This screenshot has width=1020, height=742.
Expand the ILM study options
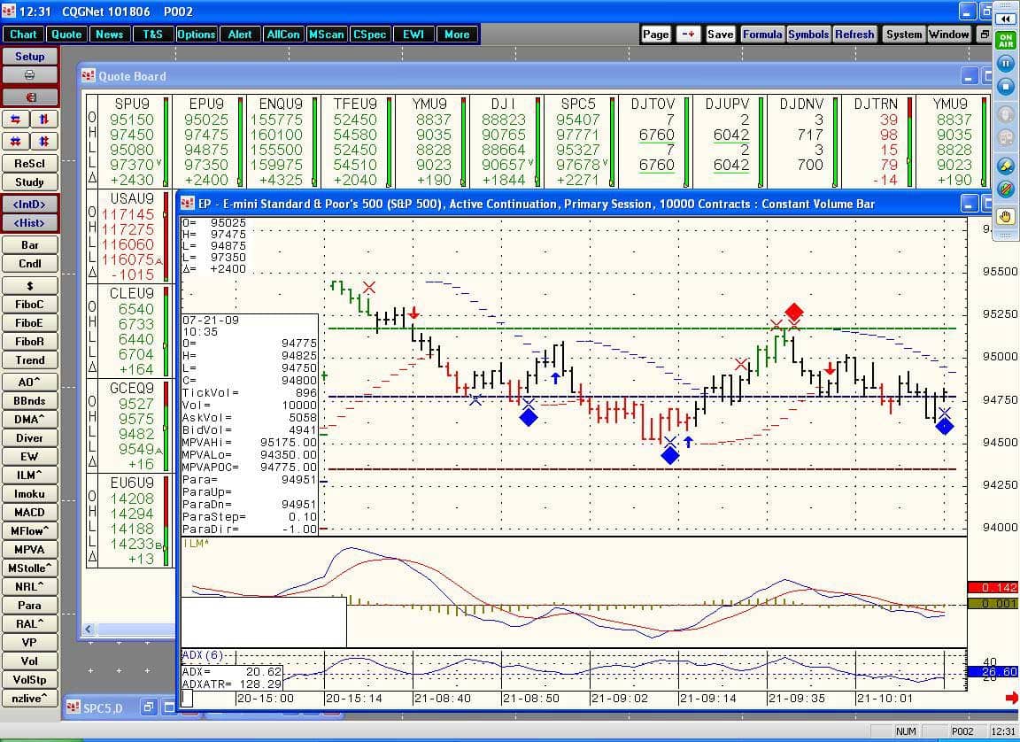coord(29,475)
